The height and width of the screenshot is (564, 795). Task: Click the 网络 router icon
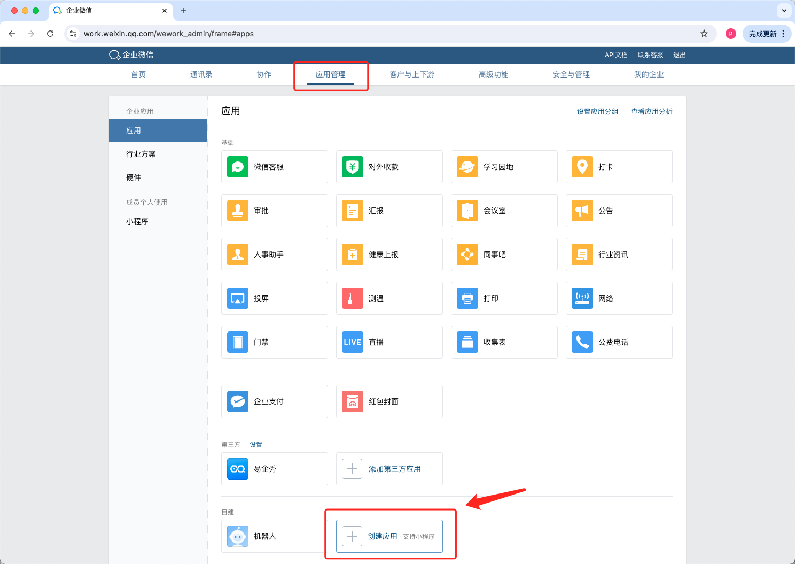pos(582,298)
